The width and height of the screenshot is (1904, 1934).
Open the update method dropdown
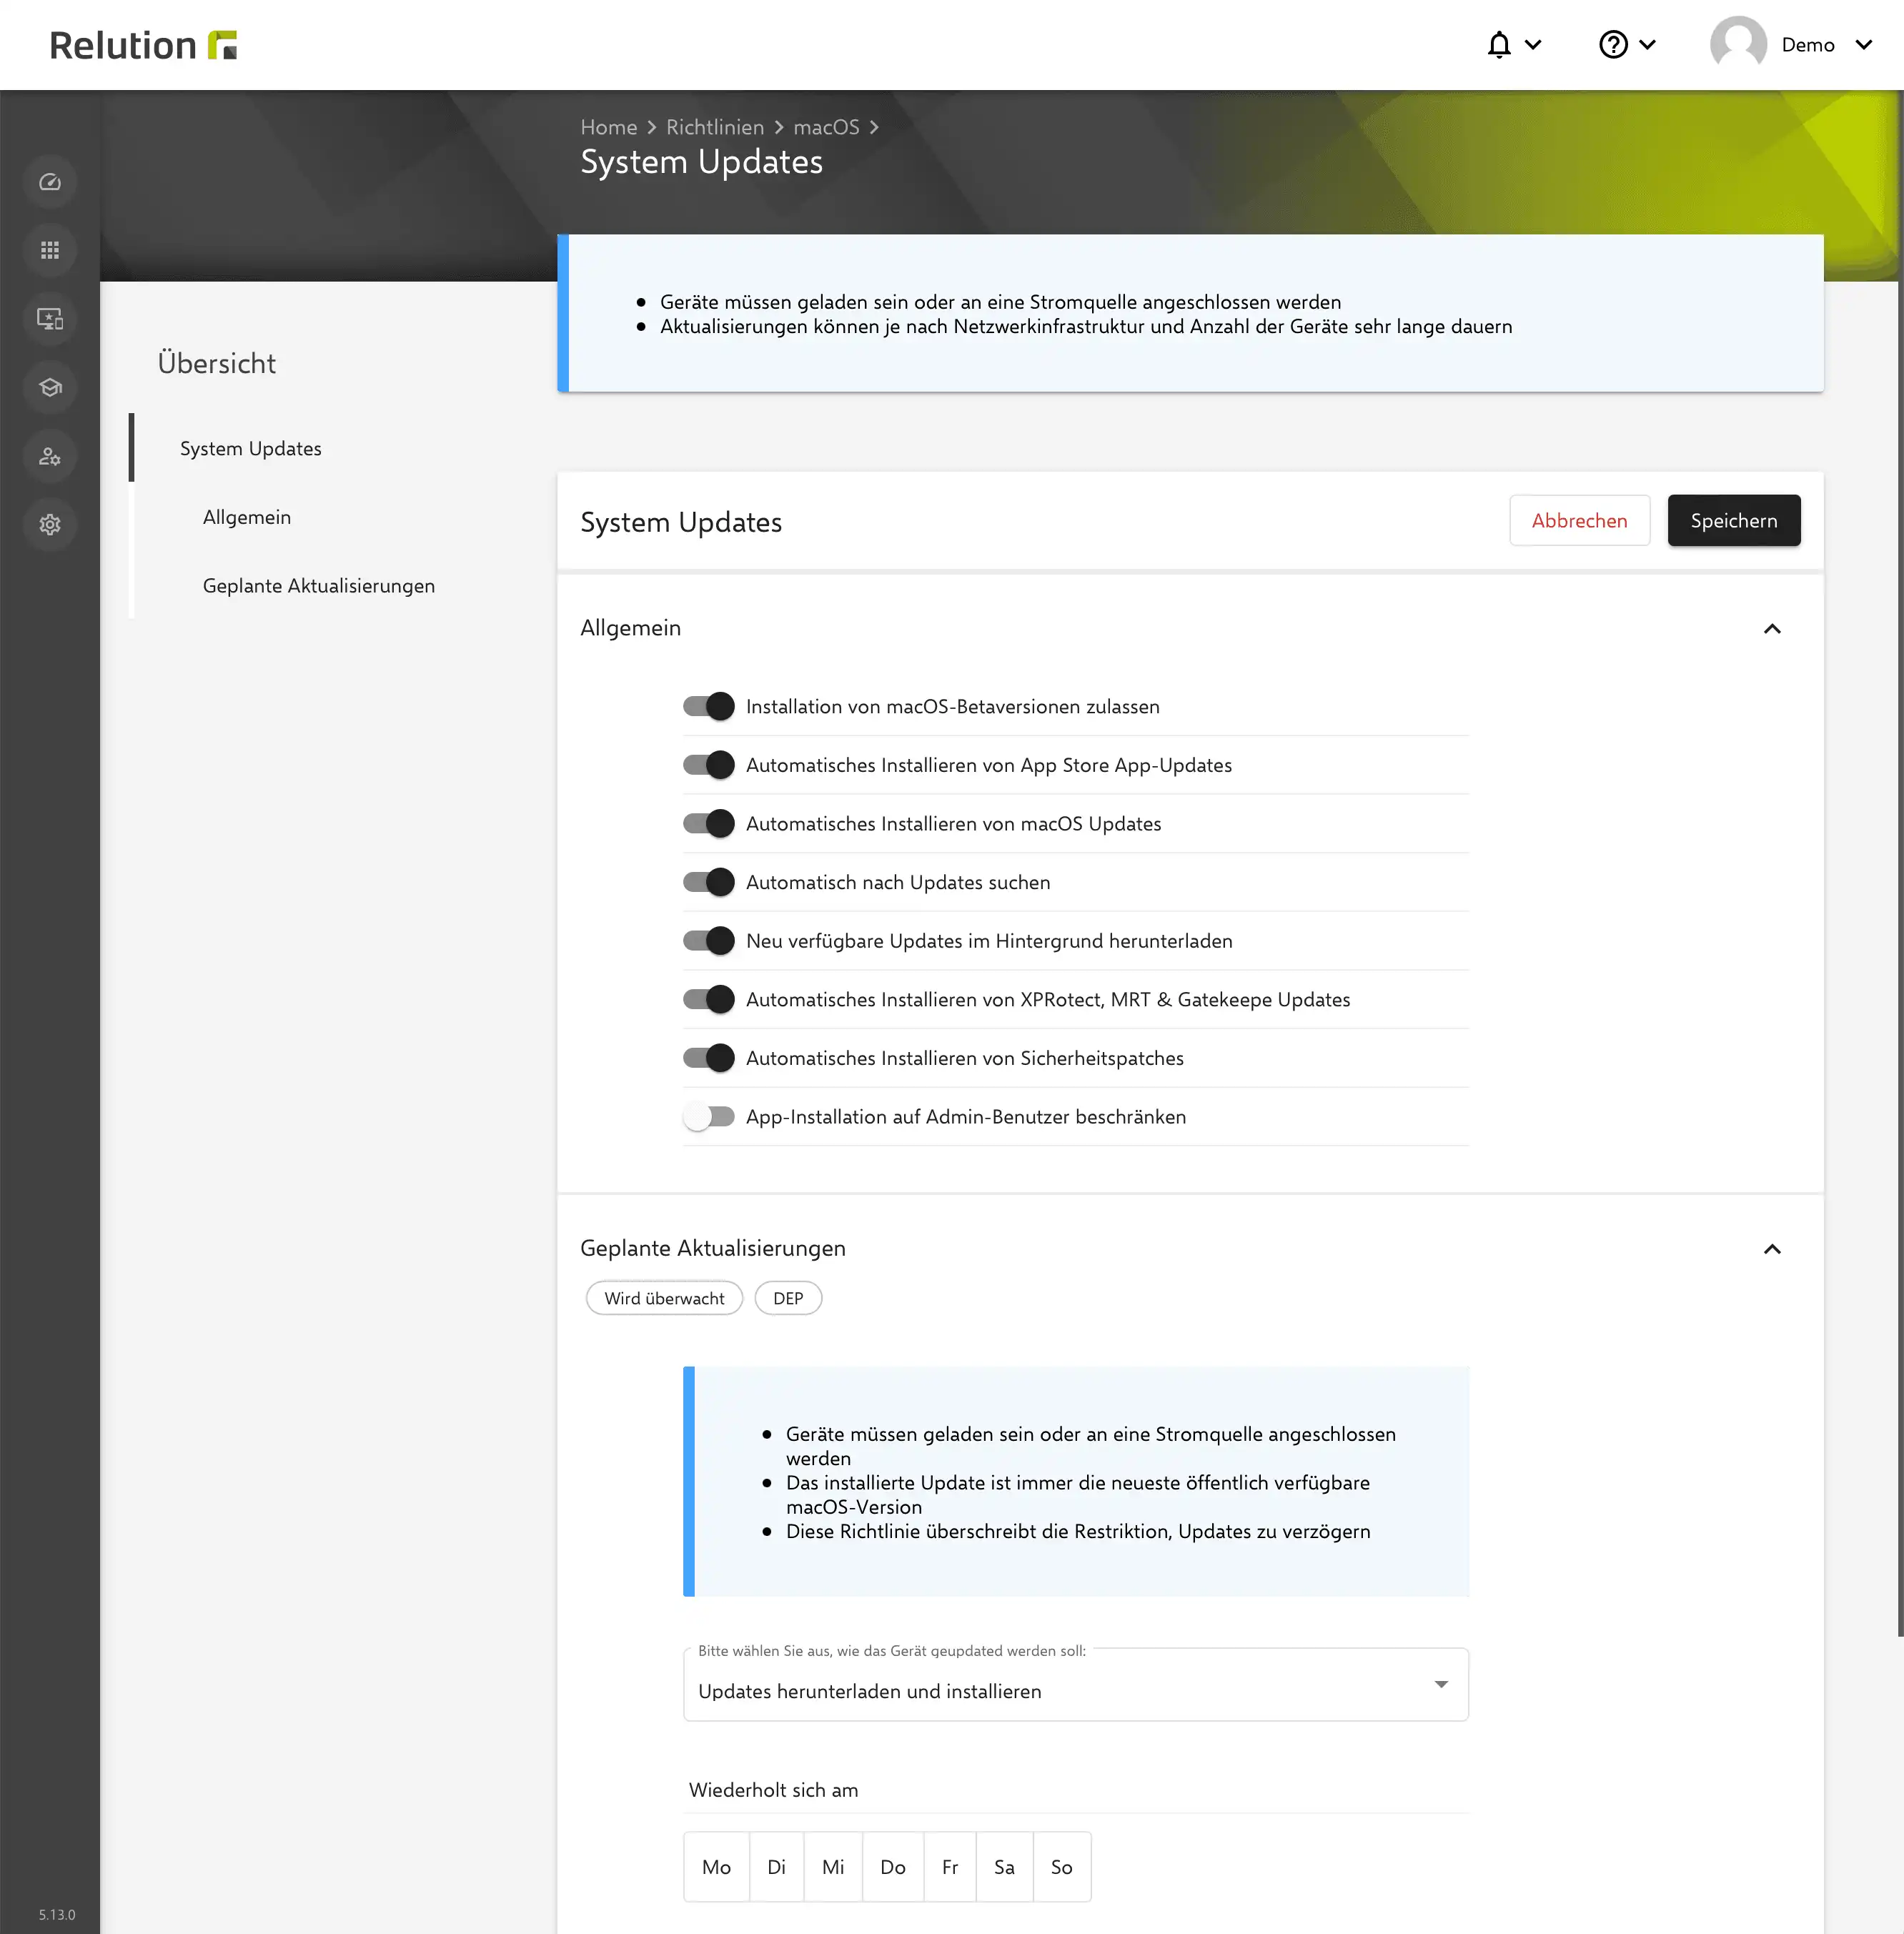1075,1685
